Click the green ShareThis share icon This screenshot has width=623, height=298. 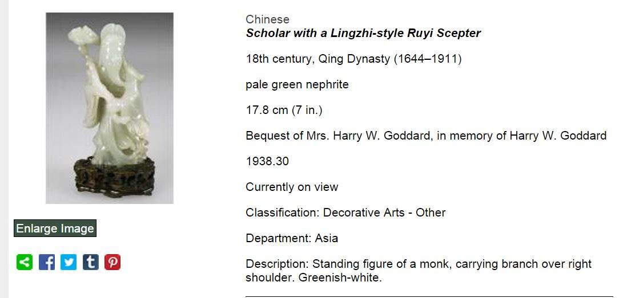25,262
